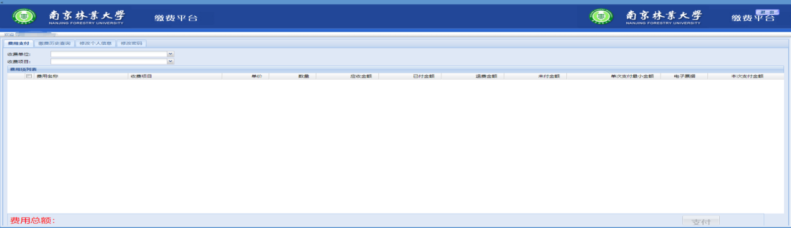
Task: Open the 修改密码 tab
Action: pyautogui.click(x=131, y=44)
